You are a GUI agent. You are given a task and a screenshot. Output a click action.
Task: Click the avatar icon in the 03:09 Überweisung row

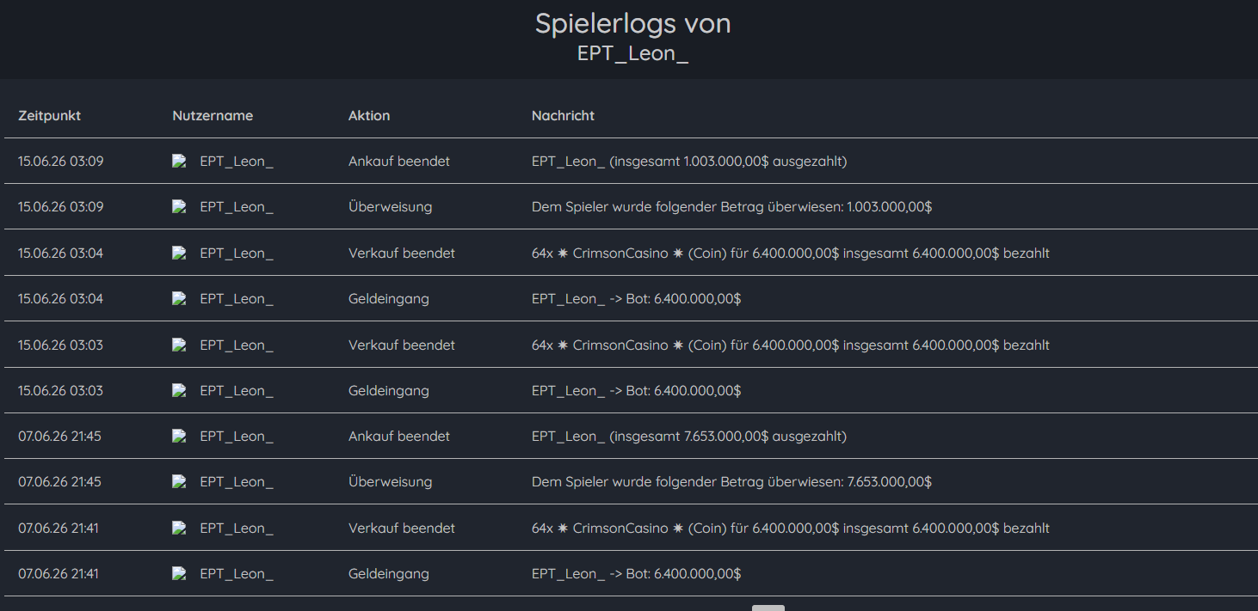coord(179,207)
